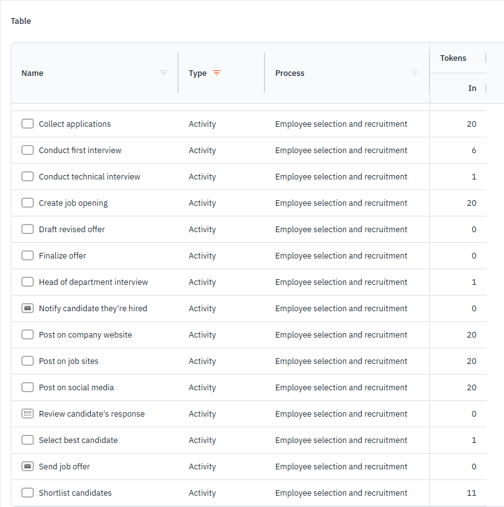
Task: Click the Collect applications task icon
Action: 28,124
